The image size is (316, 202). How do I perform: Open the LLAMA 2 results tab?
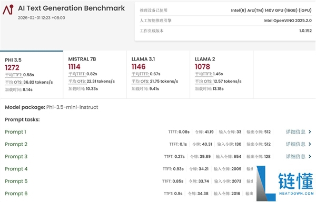coord(222,75)
